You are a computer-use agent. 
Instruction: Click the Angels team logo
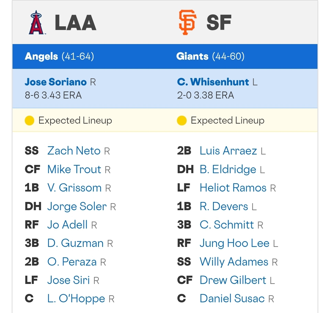pos(36,22)
